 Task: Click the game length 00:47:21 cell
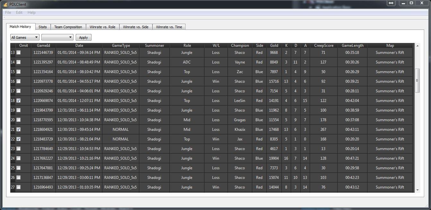coord(352,158)
